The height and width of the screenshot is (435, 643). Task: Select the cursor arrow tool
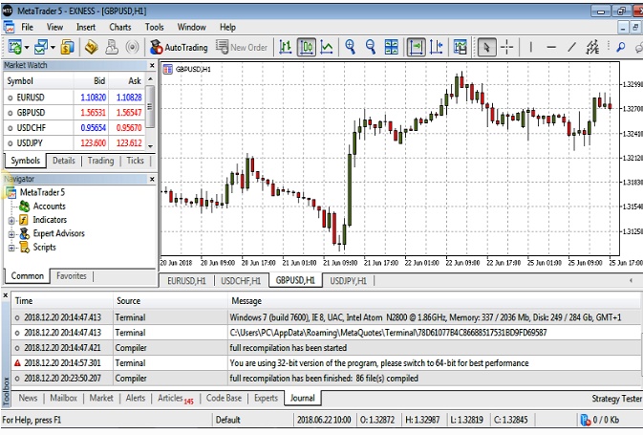pyautogui.click(x=486, y=47)
